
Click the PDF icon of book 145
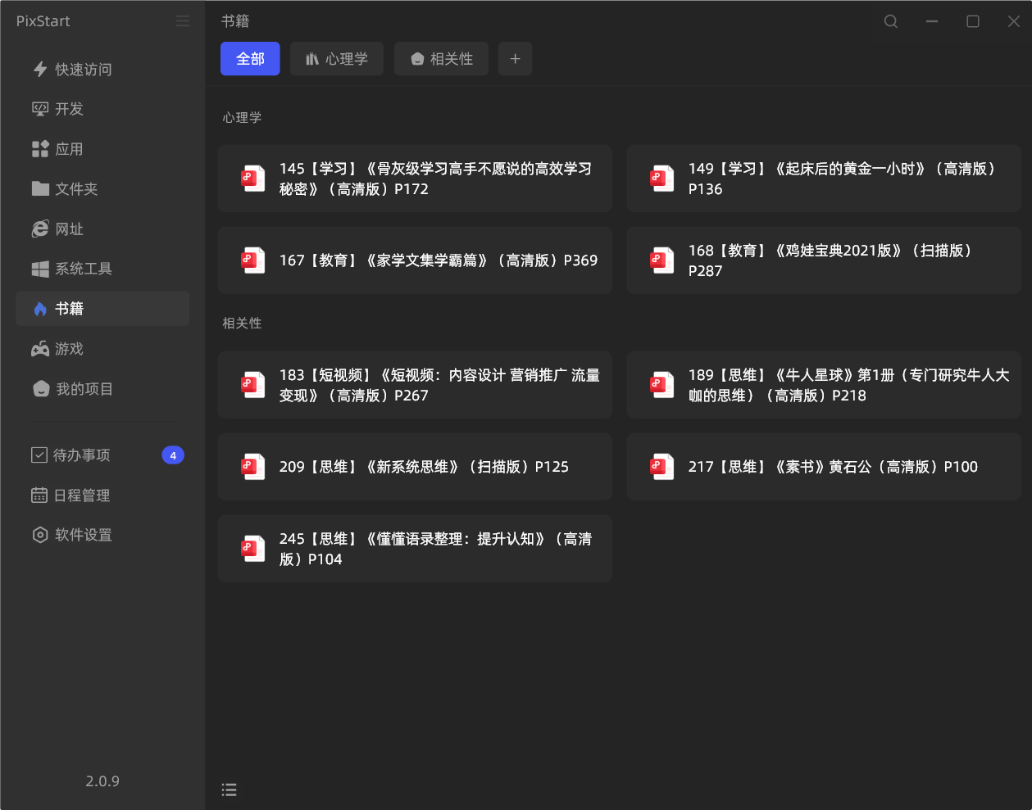pos(252,179)
